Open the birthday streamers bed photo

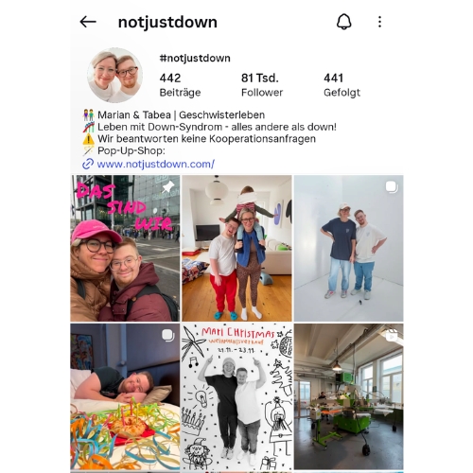coord(125,396)
